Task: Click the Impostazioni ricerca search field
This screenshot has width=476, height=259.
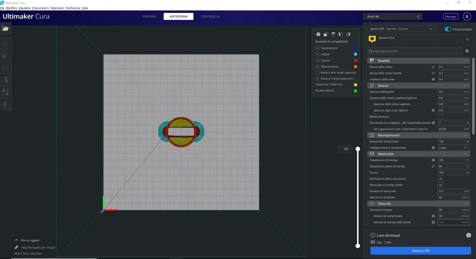Action: click(414, 51)
